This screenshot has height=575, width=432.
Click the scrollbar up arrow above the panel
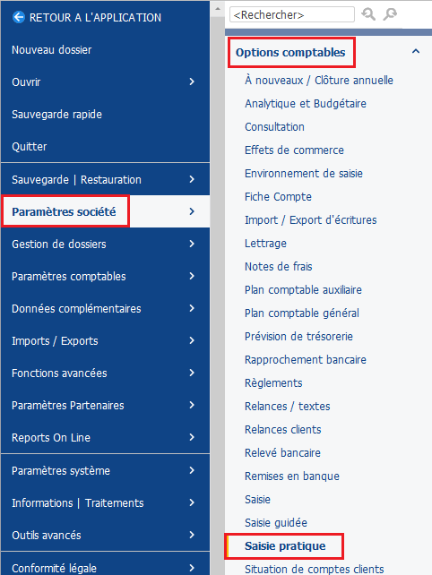pos(217,8)
